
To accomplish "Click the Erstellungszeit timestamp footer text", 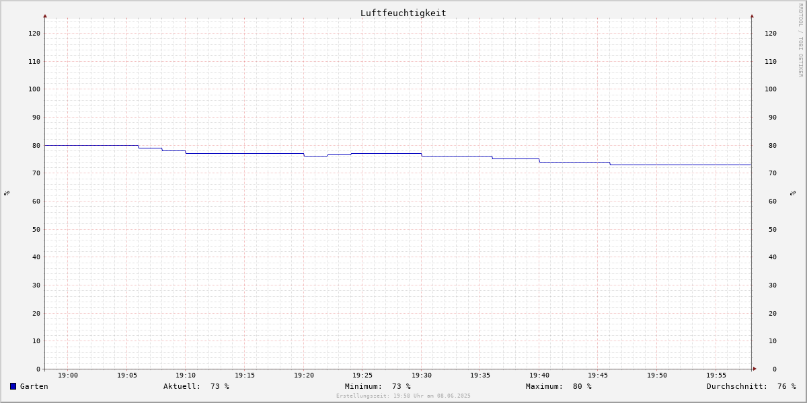I will (x=403, y=396).
